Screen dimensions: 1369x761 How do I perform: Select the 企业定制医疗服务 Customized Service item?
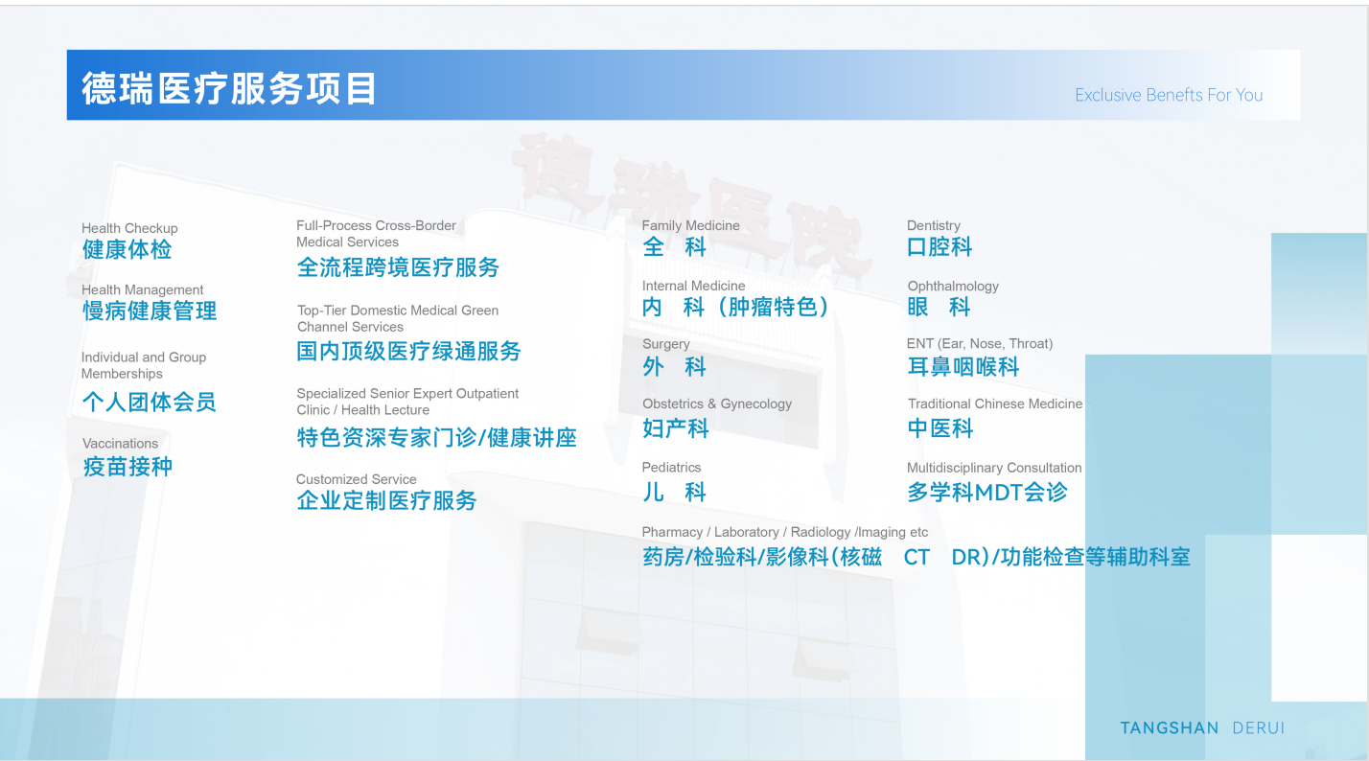pyautogui.click(x=386, y=500)
